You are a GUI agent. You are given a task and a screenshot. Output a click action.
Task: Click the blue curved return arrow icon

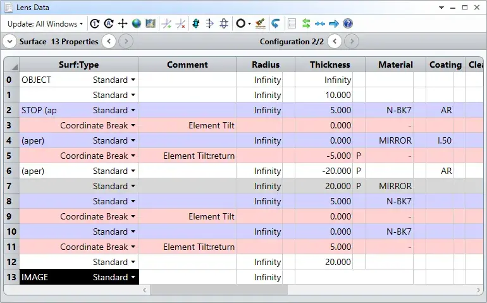coord(275,23)
